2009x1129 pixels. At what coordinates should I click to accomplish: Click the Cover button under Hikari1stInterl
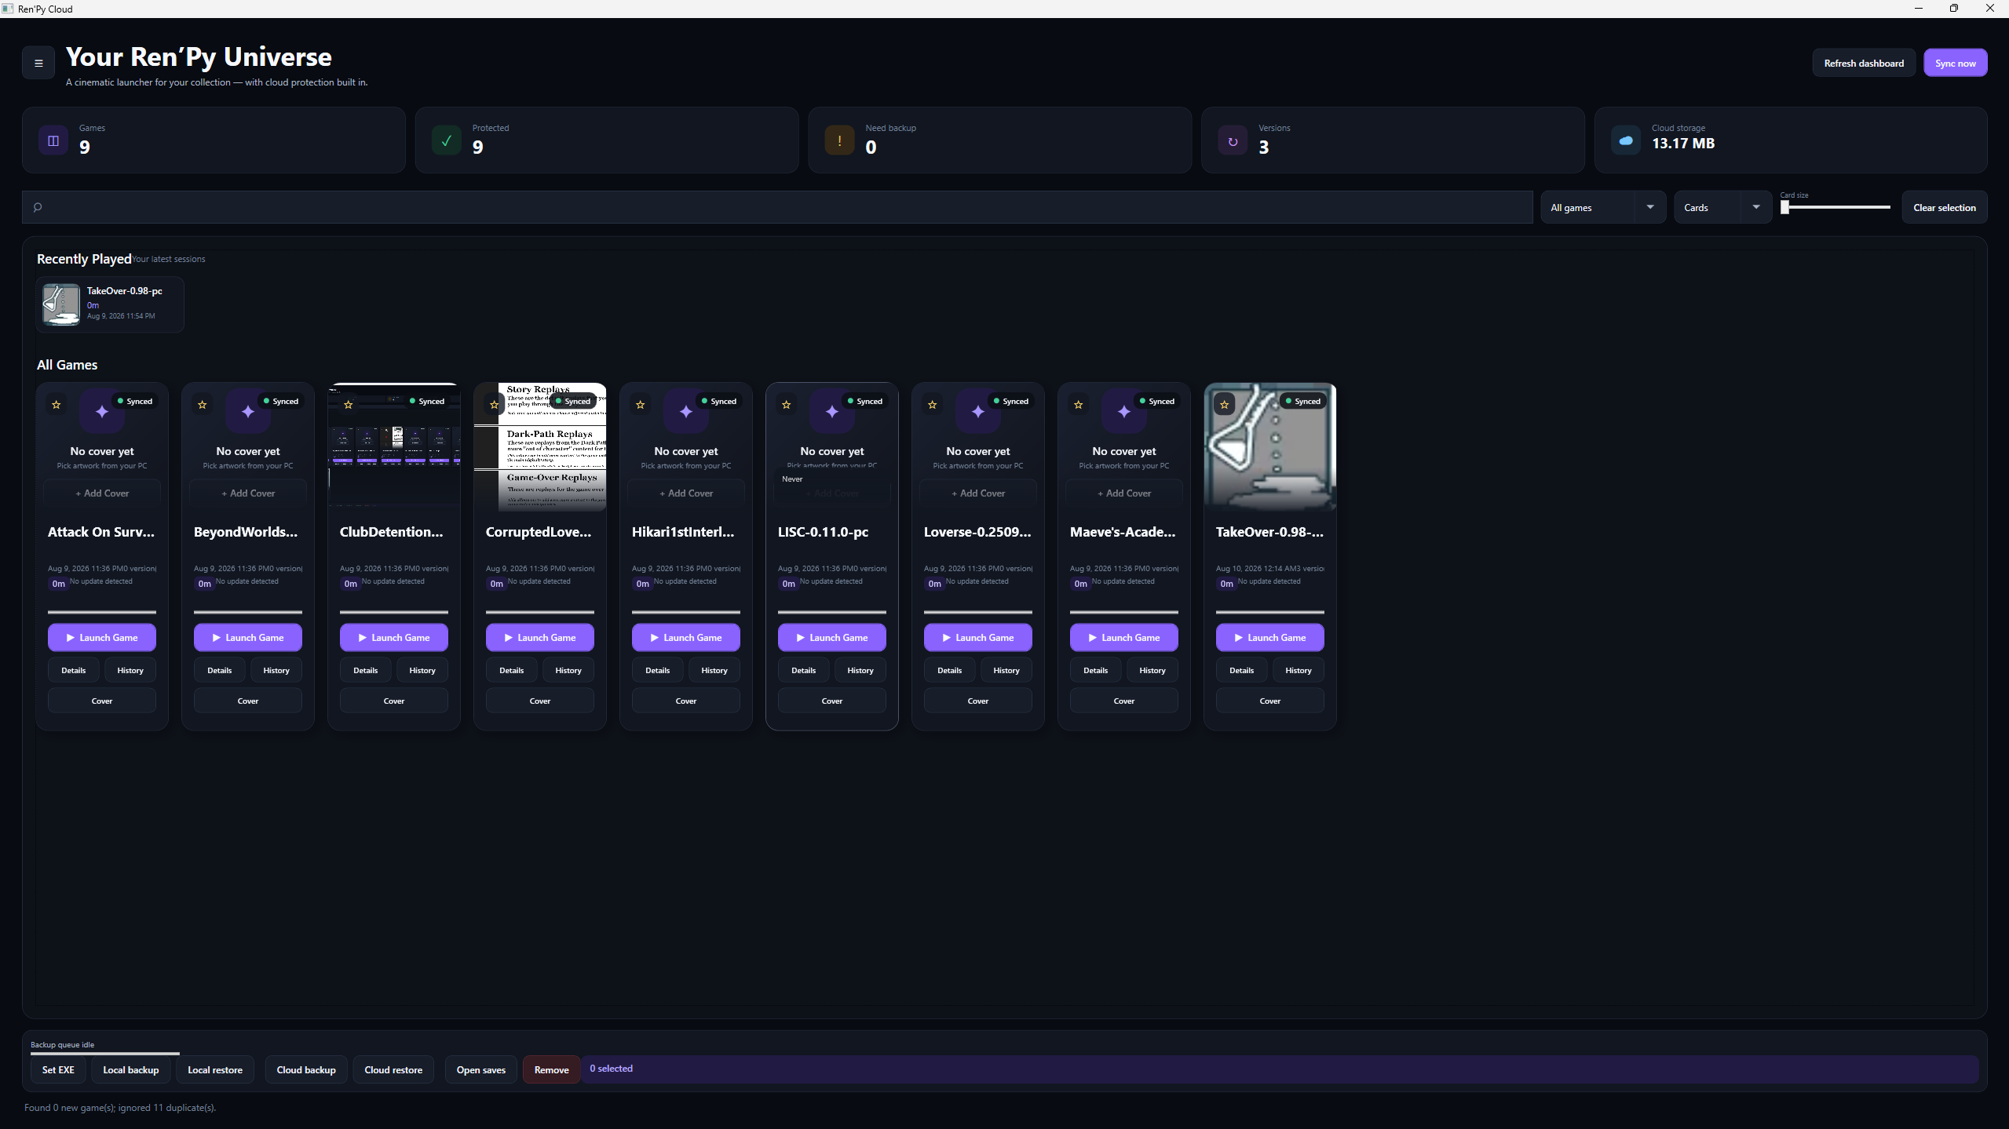[686, 701]
